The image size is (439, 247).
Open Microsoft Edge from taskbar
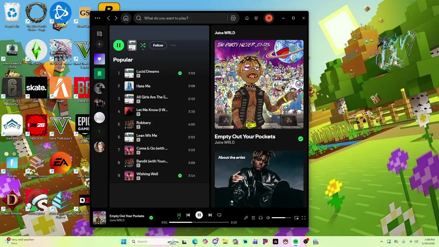coord(195,242)
